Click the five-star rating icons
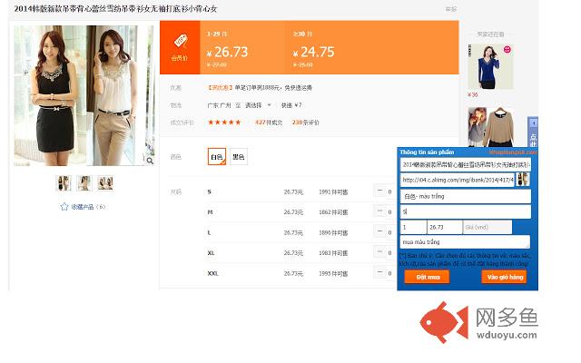This screenshot has width=581, height=363. (x=225, y=122)
